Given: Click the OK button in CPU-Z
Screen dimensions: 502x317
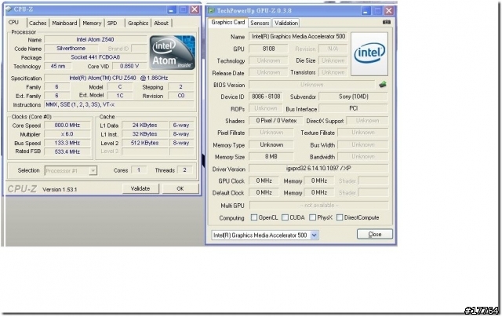Looking at the screenshot, I should coord(180,188).
